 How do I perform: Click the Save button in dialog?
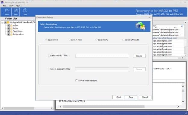(x=131, y=97)
